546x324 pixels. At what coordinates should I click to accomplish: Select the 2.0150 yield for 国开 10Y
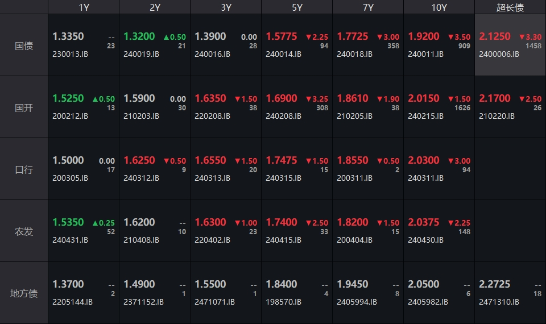pyautogui.click(x=424, y=98)
